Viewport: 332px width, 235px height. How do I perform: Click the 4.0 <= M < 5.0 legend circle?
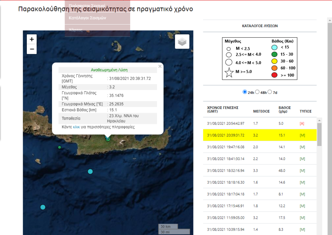coord(229,61)
